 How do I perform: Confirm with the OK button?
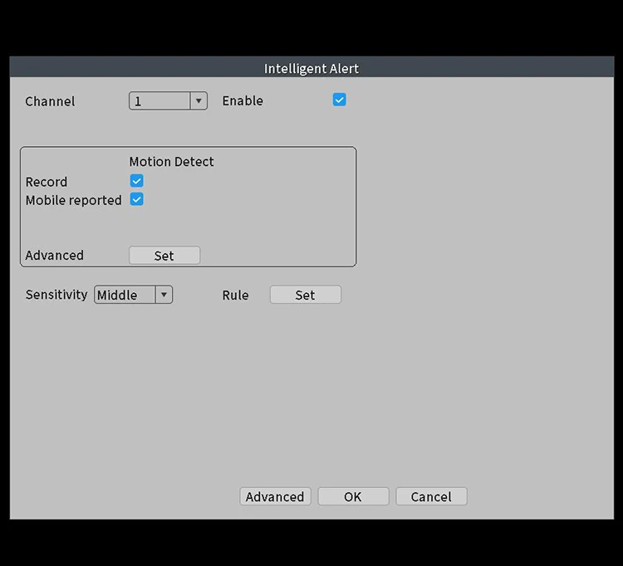pyautogui.click(x=353, y=496)
